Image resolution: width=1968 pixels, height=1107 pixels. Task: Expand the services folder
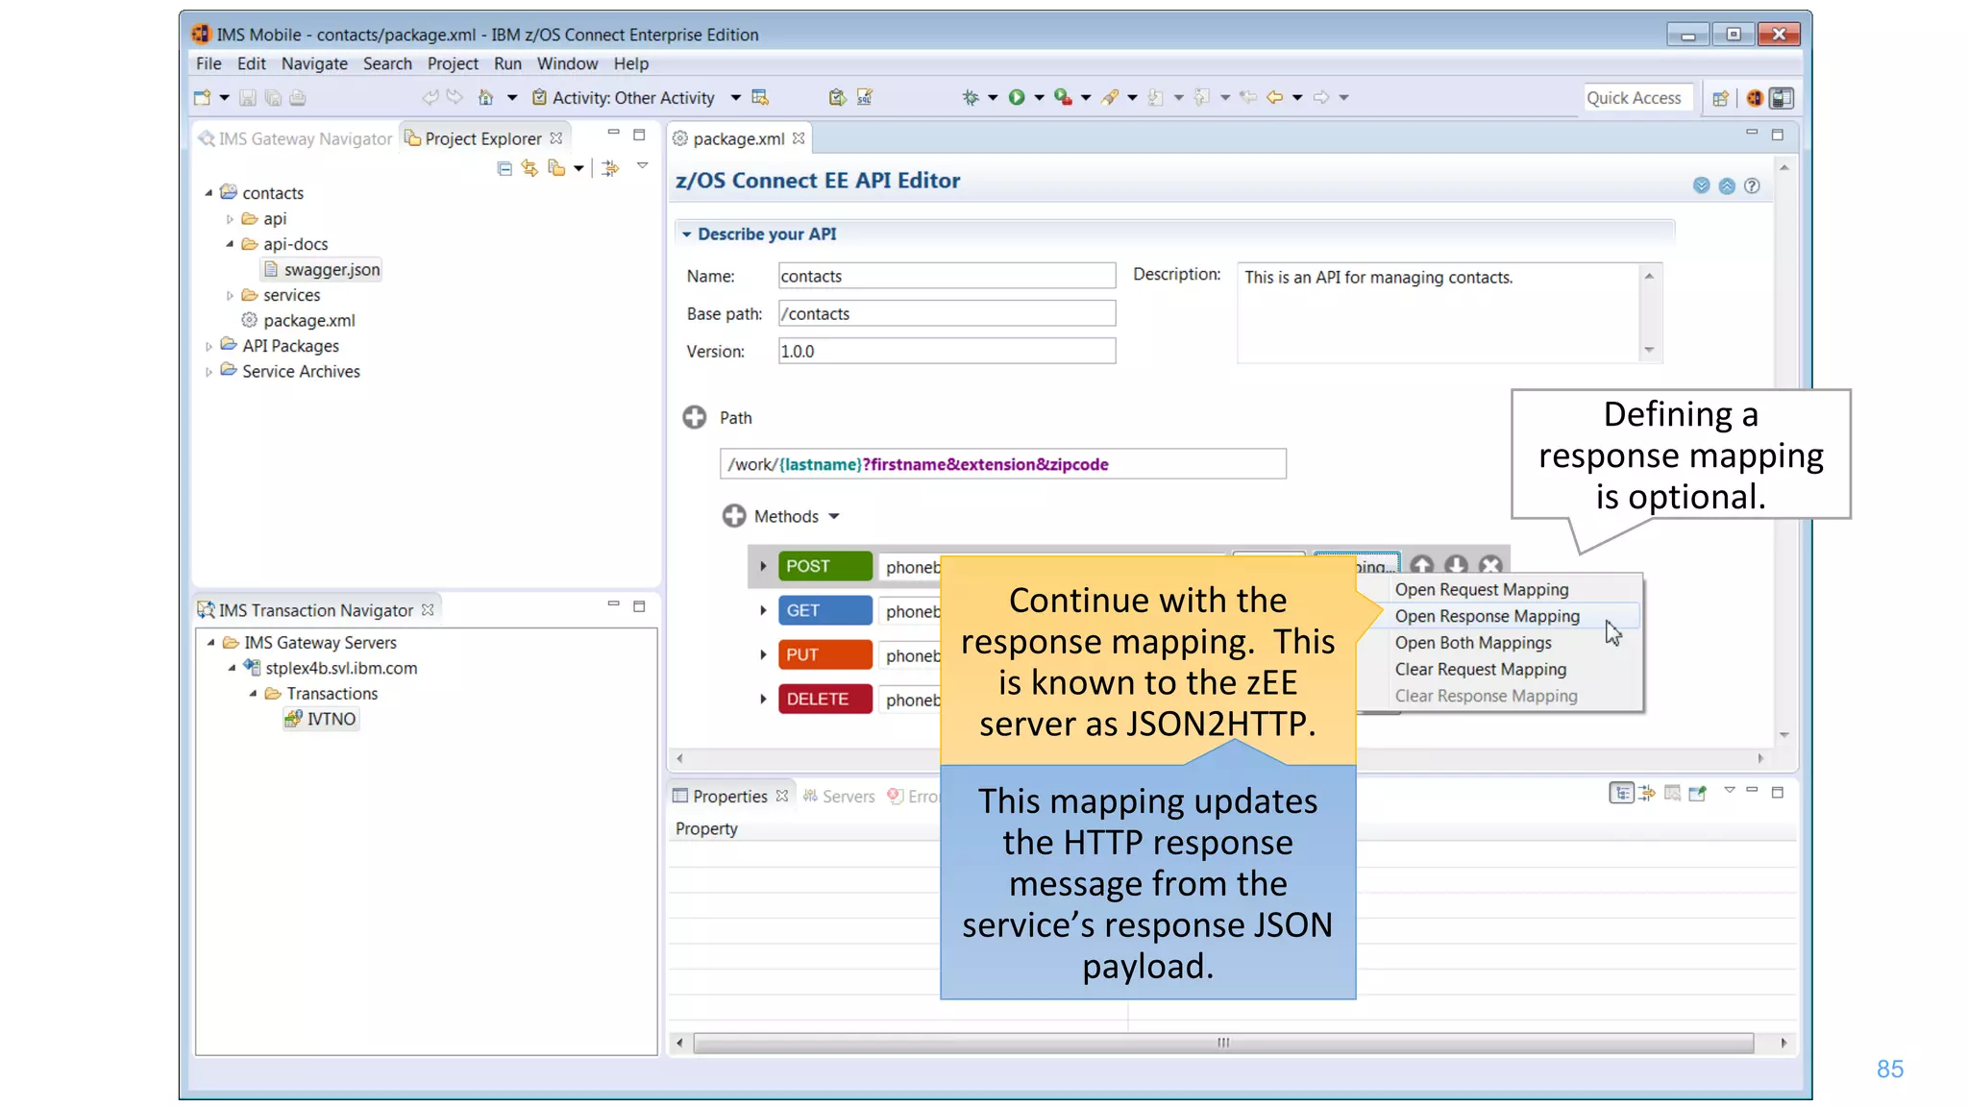click(x=230, y=295)
